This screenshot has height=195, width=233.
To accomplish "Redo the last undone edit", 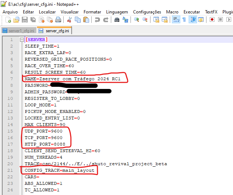I will click(x=106, y=20).
